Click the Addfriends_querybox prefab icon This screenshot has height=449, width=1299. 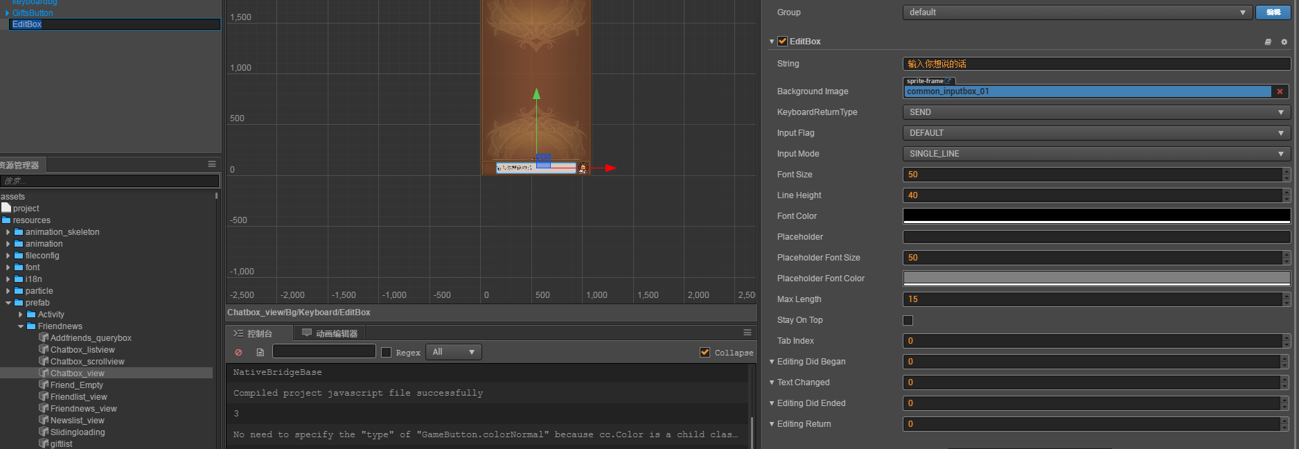[44, 337]
